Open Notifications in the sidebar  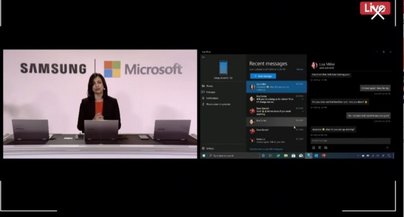[x=210, y=98]
